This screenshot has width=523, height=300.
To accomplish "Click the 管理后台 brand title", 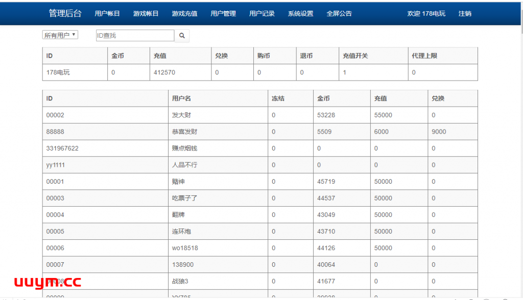I will click(x=65, y=14).
